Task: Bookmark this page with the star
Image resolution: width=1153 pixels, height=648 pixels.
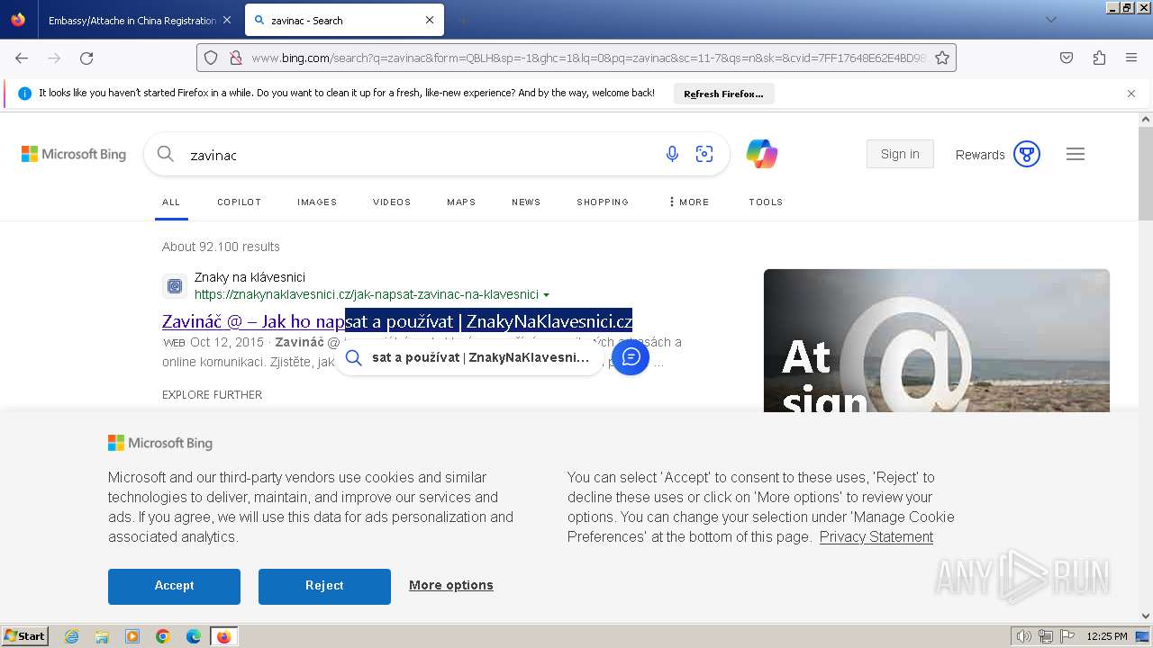Action: point(942,58)
